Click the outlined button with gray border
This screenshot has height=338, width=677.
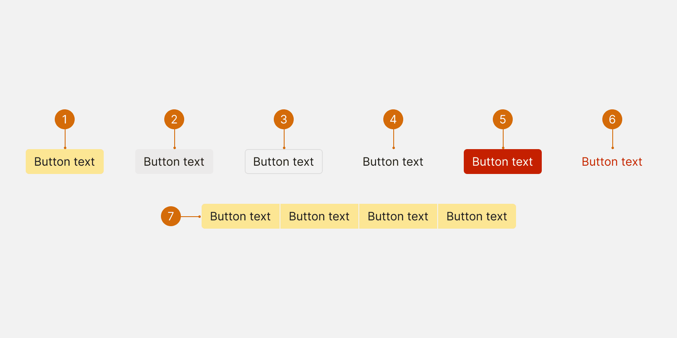[284, 162]
